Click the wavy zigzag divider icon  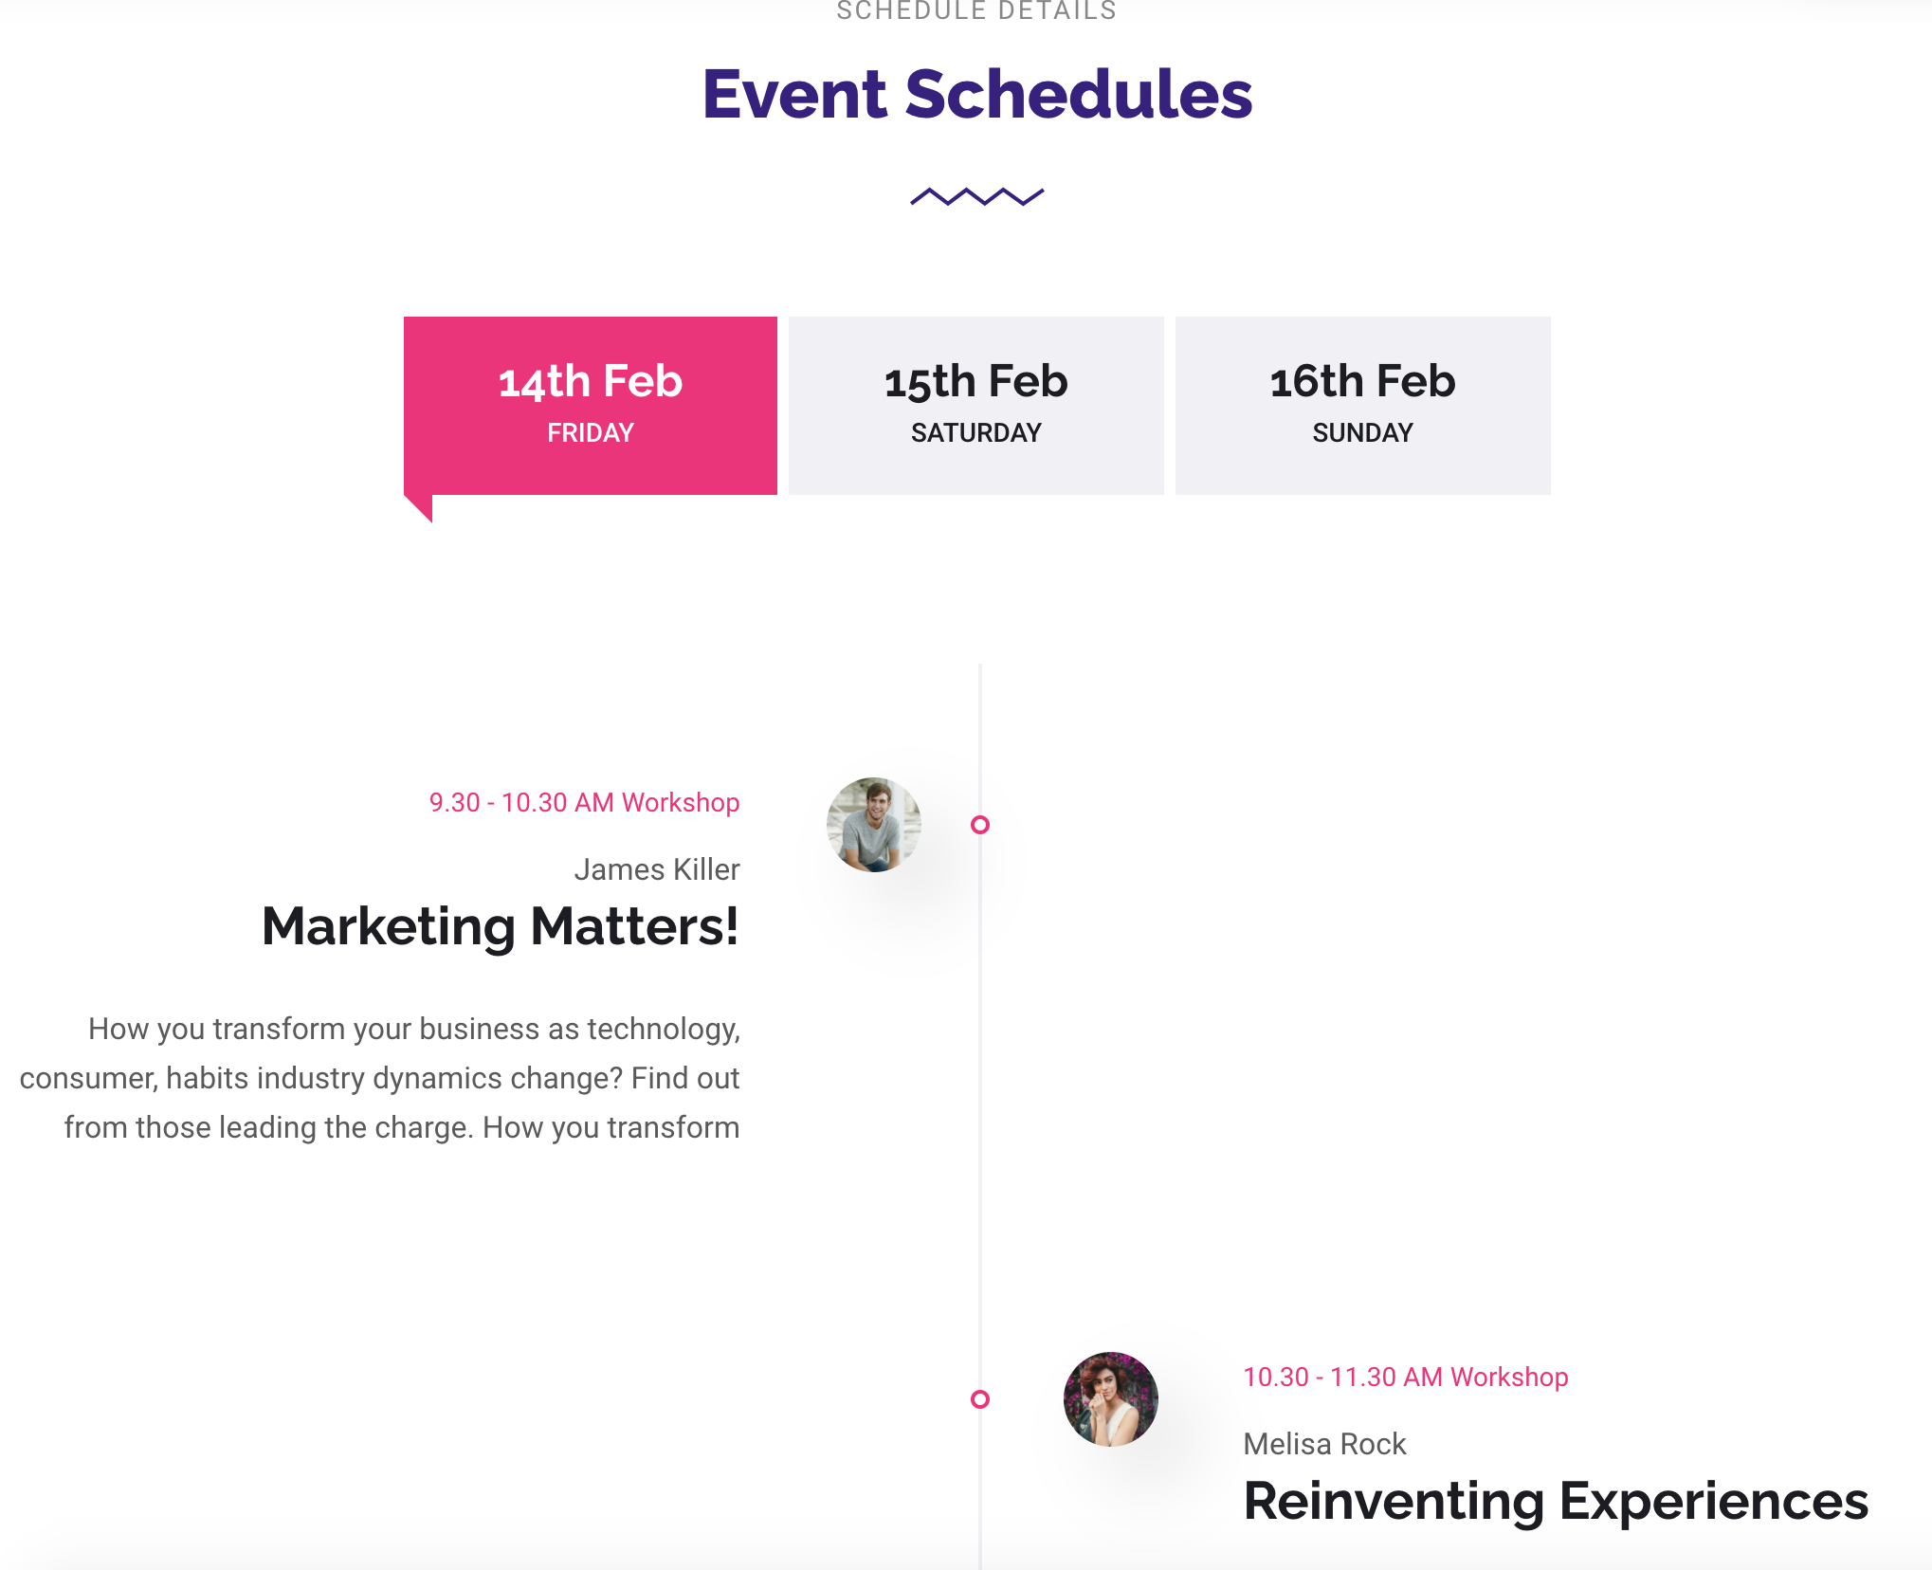pyautogui.click(x=976, y=196)
